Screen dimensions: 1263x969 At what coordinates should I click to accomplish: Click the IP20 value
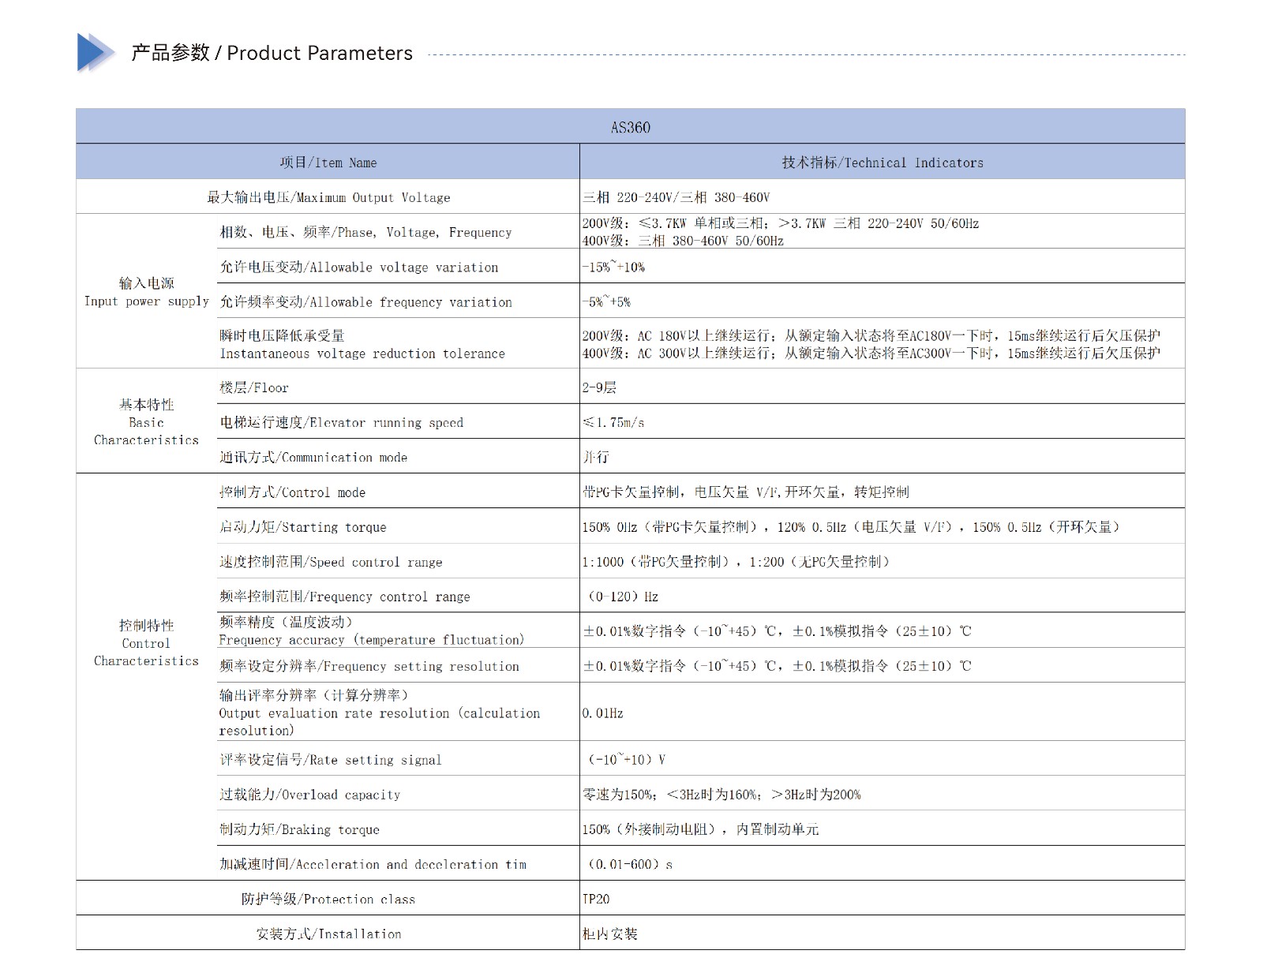(x=596, y=899)
